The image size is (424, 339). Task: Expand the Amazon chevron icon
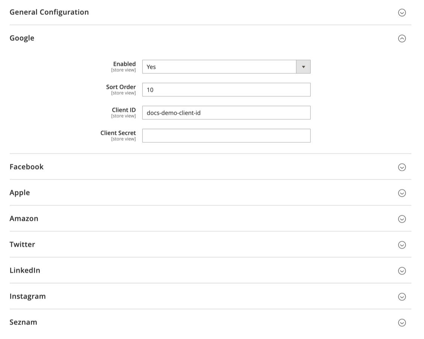[x=402, y=219]
